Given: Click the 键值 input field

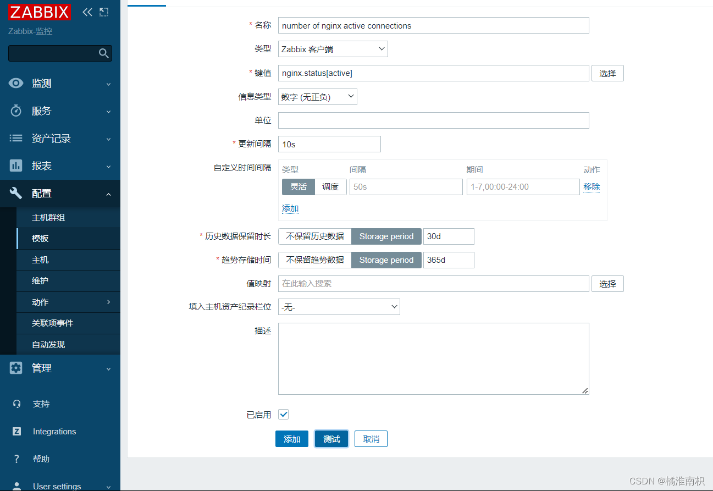Looking at the screenshot, I should [x=434, y=73].
